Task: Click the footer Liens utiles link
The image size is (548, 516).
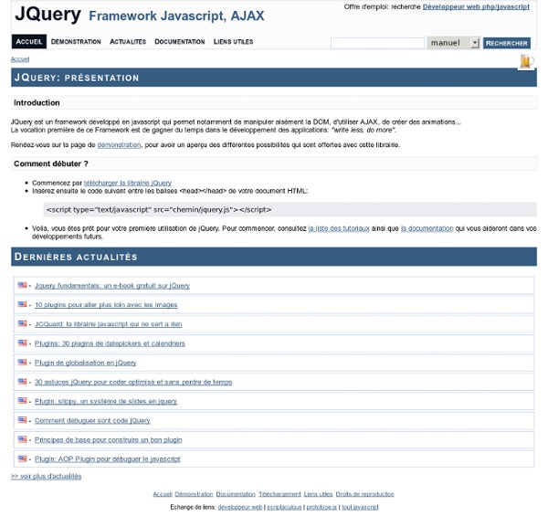Action: 319,494
